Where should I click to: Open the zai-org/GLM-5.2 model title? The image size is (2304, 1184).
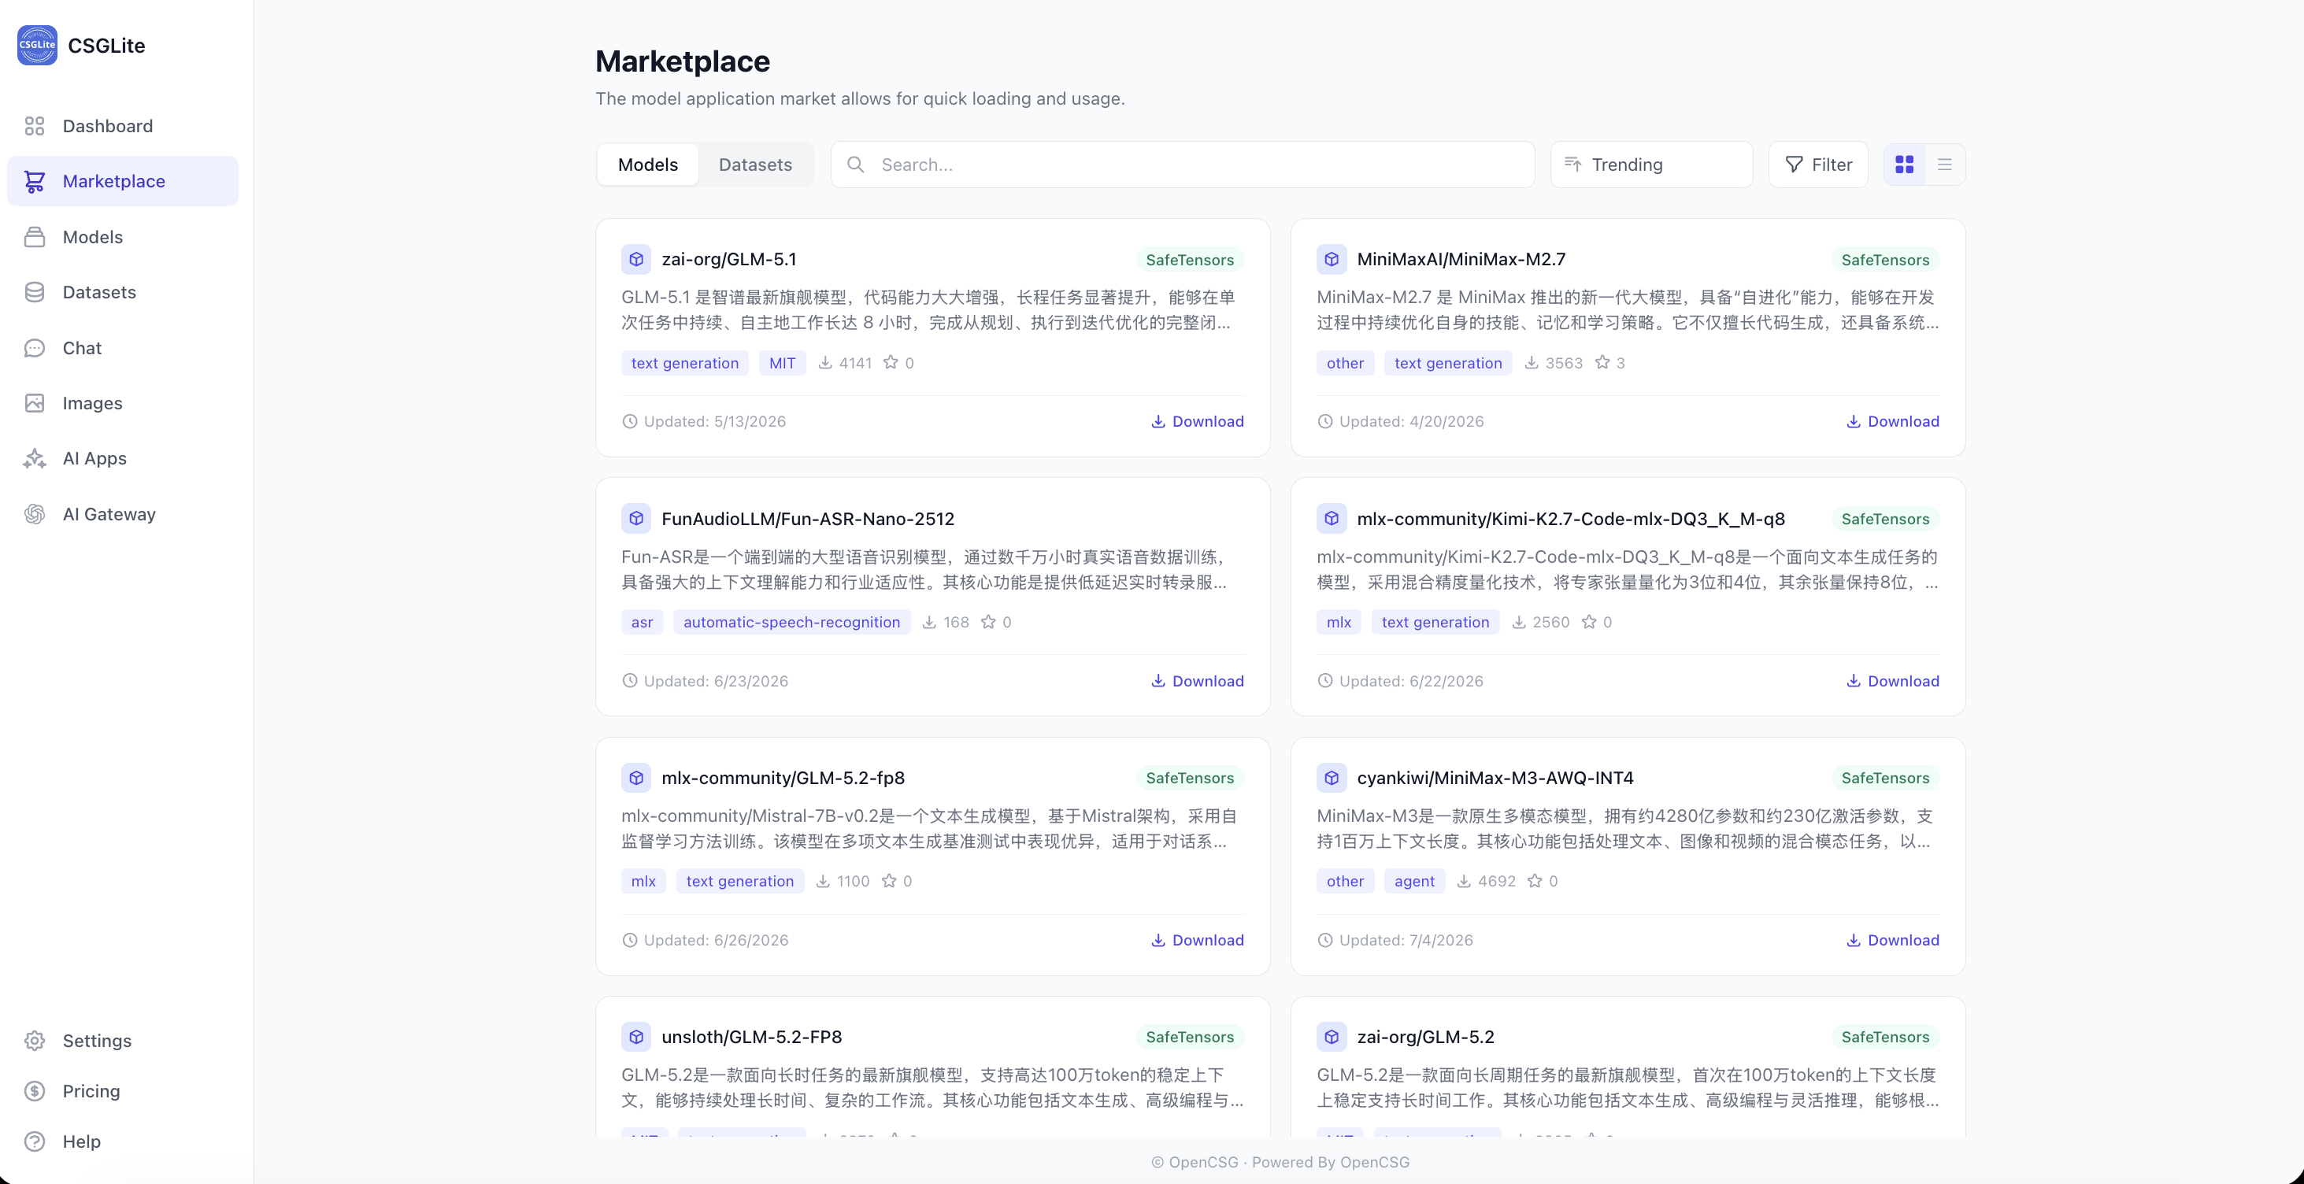1426,1038
